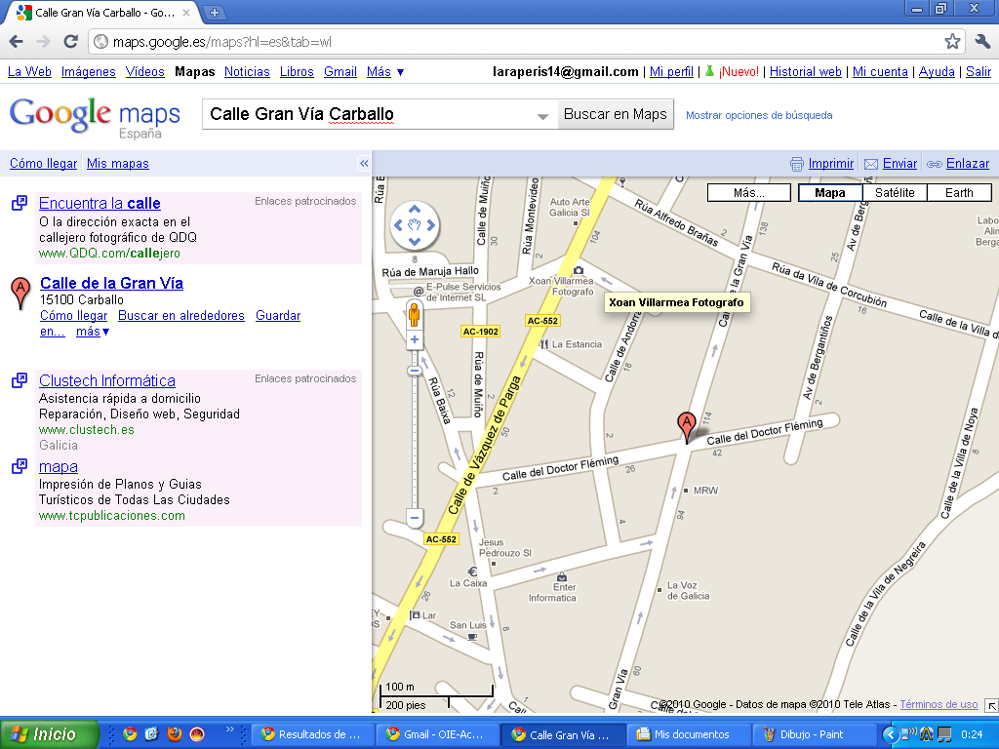Image resolution: width=999 pixels, height=749 pixels.
Task: Open the search box suggestions dropdown arrow
Action: (x=542, y=116)
